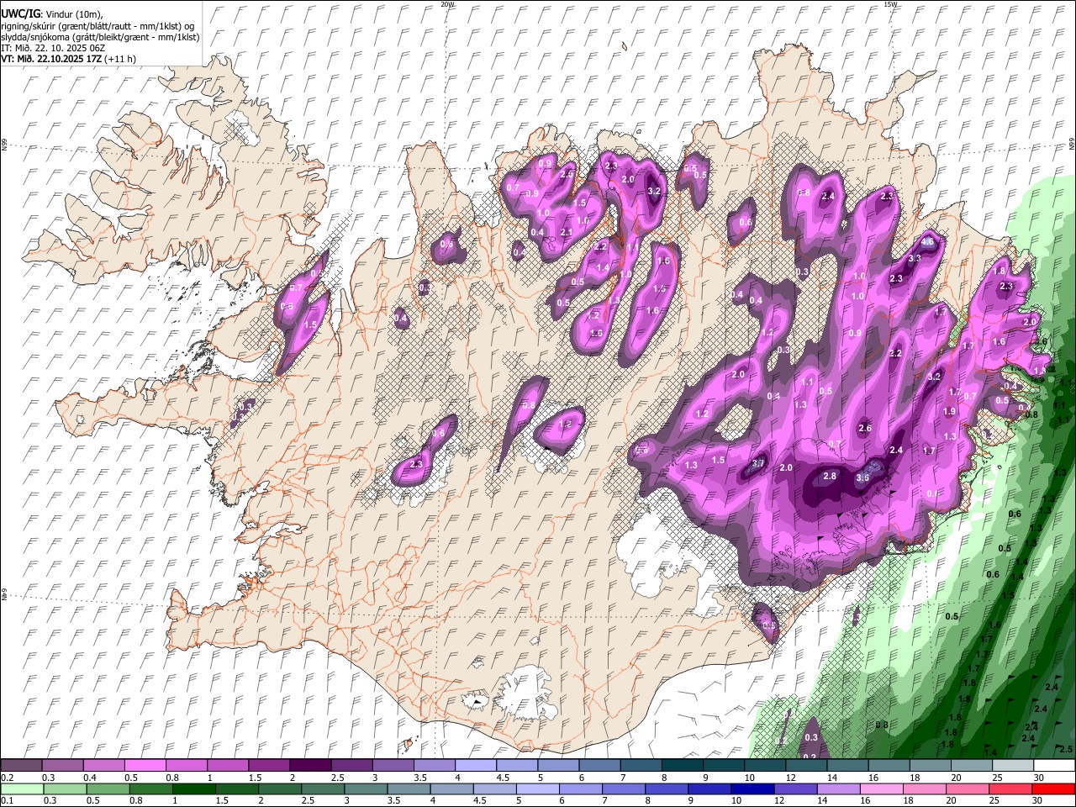Select the 'IT: Mið. 22. 10. 2025 06Z' line
This screenshot has height=807, width=1076.
53,48
